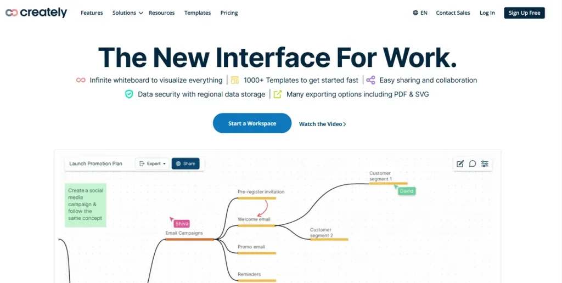Expand the Solutions dropdown menu

[x=127, y=13]
